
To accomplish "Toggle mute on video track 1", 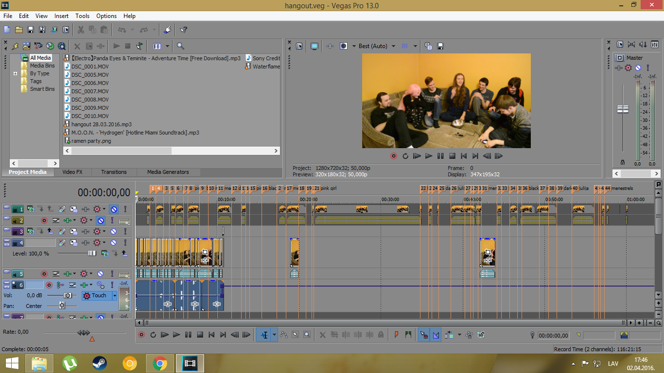I will point(113,209).
